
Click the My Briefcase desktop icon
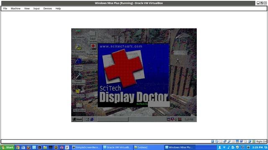click(79, 107)
